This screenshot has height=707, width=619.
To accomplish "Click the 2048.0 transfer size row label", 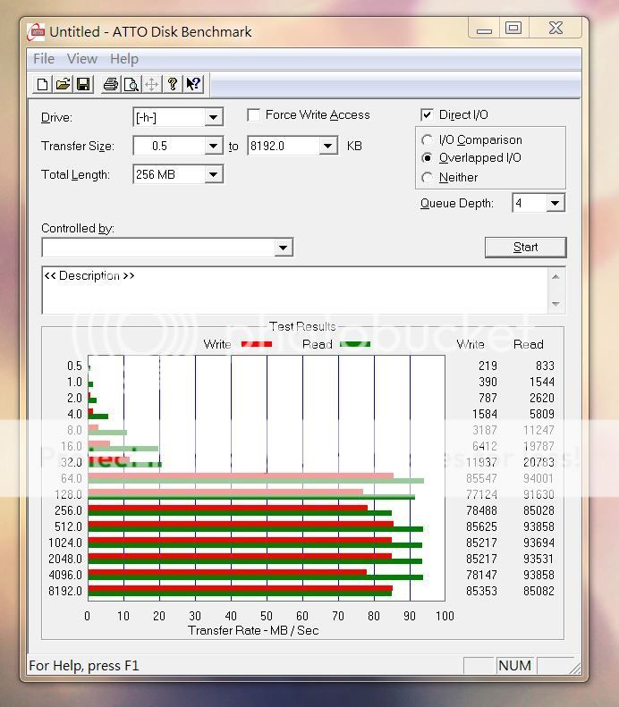I will 65,560.
